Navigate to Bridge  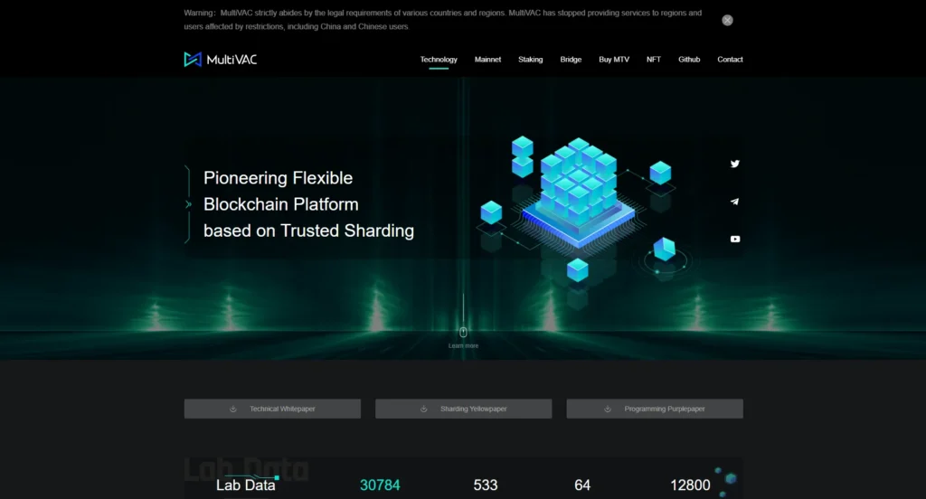pyautogui.click(x=571, y=60)
